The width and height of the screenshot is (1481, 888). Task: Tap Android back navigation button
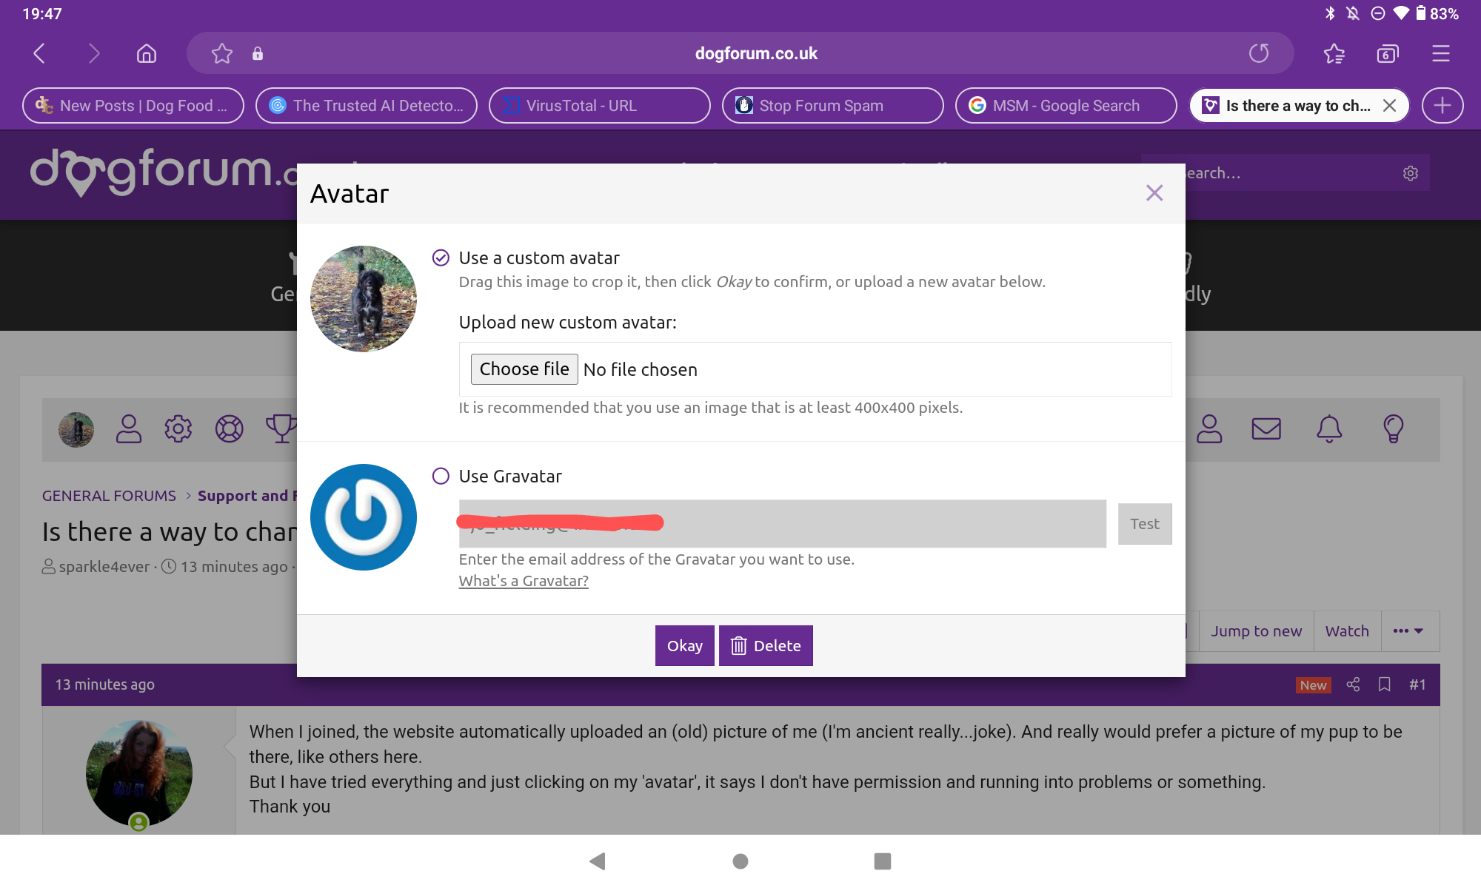(598, 861)
